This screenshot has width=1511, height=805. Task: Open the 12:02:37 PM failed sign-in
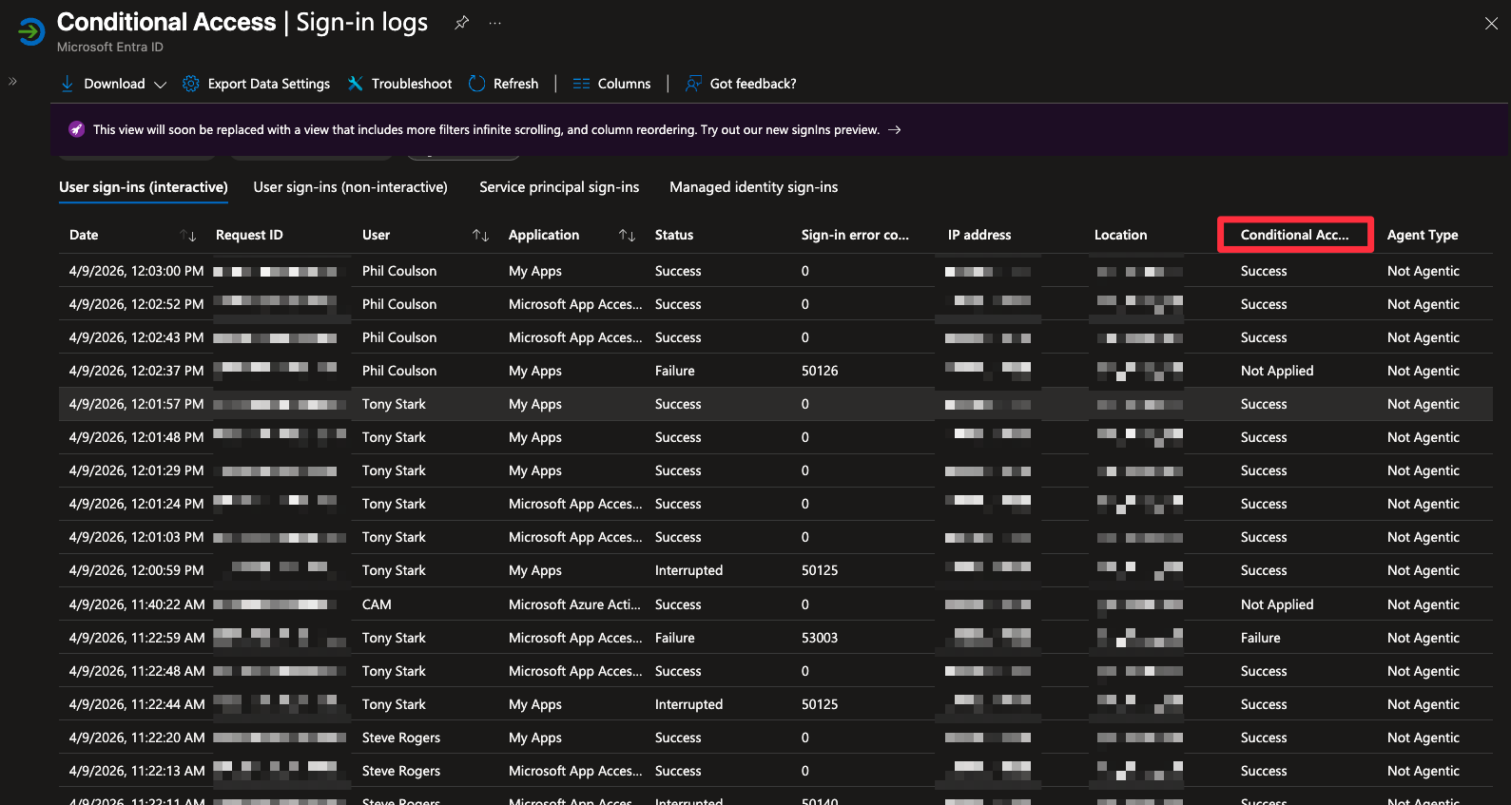tap(775, 371)
